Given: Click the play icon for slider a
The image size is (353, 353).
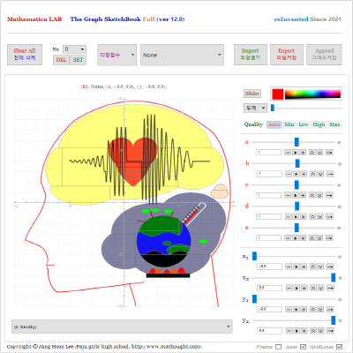Looking at the screenshot, I should (296, 153).
